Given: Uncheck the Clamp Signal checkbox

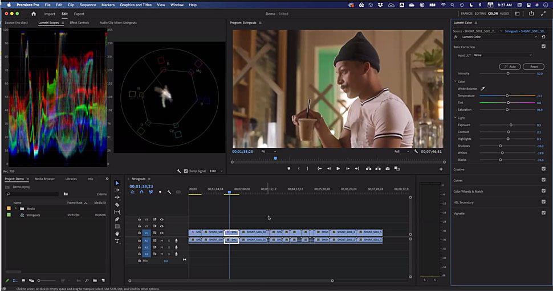Looking at the screenshot, I should (x=186, y=171).
